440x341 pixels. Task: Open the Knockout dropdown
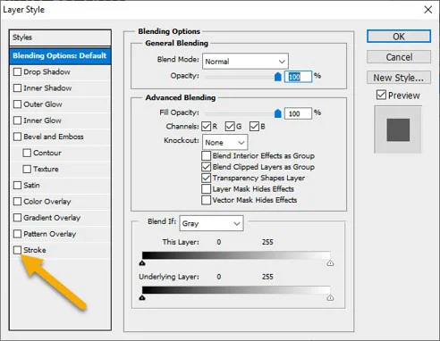pyautogui.click(x=224, y=142)
